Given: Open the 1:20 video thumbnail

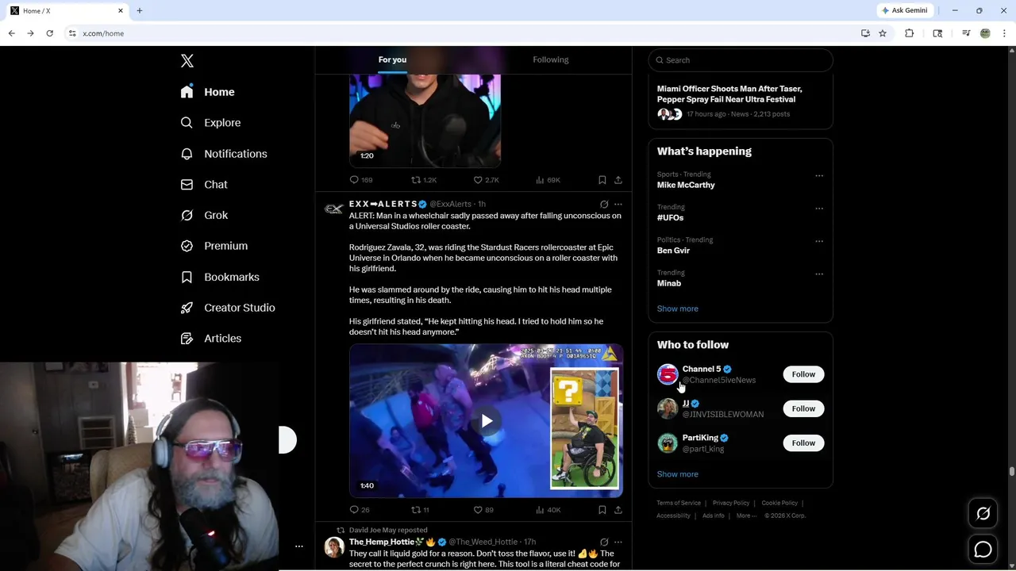Looking at the screenshot, I should pyautogui.click(x=425, y=121).
